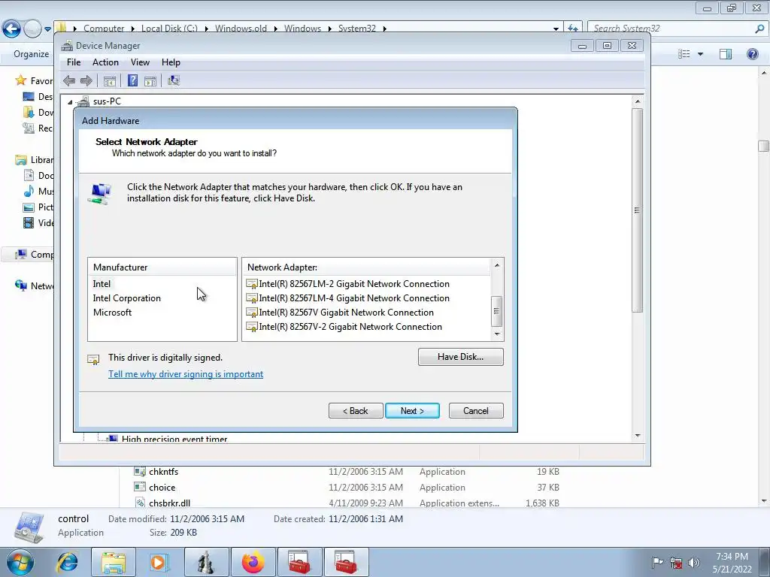Click the volume speaker tray icon
Viewport: 770px width, 577px height.
pos(694,562)
